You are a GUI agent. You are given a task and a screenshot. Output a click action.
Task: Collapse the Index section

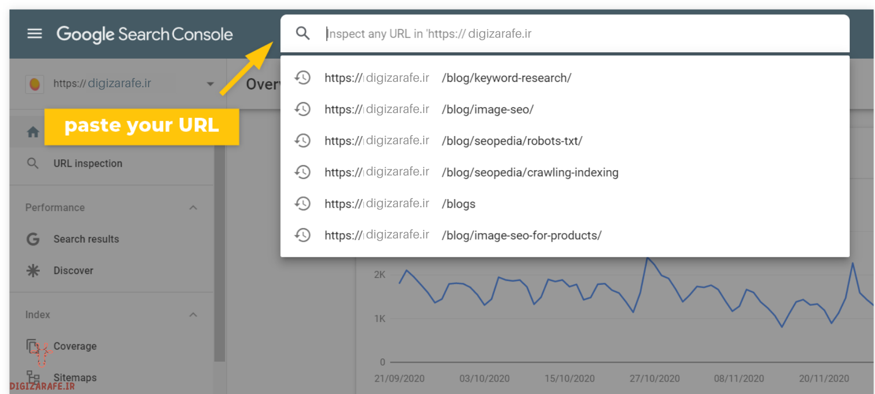coord(193,315)
